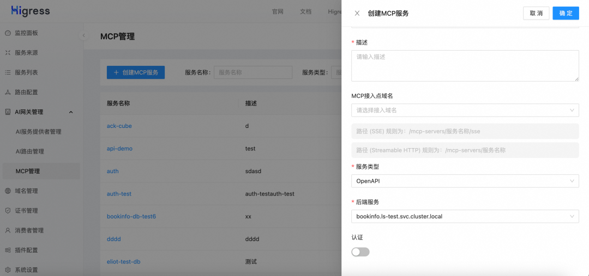Click the 创建MCP服务 blue button
Screen dimensions: 589x276
(136, 72)
